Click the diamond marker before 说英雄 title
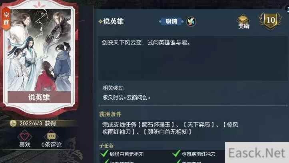This screenshot has height=163, width=289. pos(100,22)
